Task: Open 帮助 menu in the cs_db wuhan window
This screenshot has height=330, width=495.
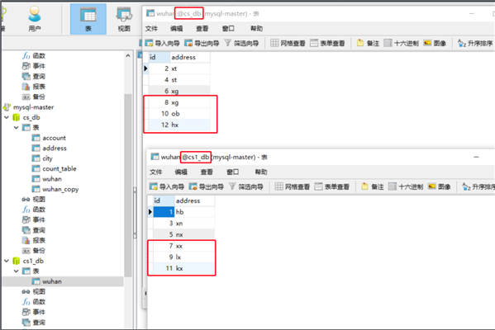Action: pyautogui.click(x=257, y=28)
